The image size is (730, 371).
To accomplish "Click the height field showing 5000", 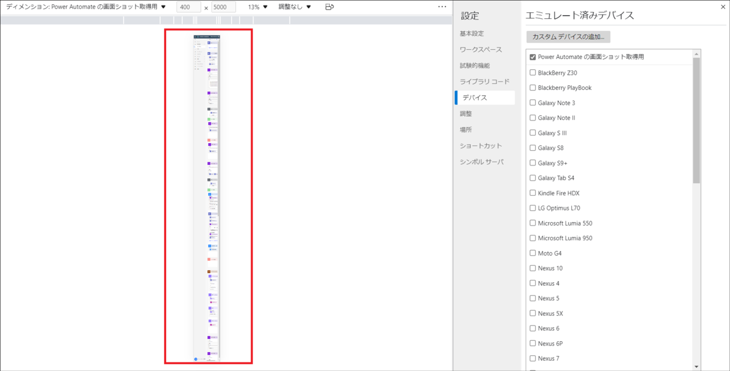I will [223, 7].
